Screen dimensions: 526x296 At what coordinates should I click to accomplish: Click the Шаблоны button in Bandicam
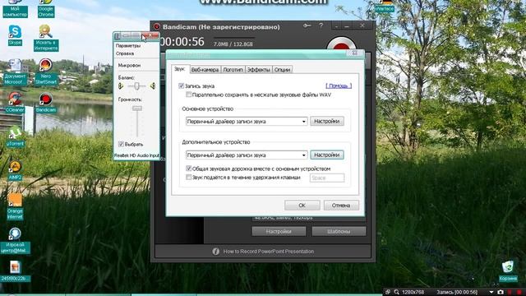point(339,231)
